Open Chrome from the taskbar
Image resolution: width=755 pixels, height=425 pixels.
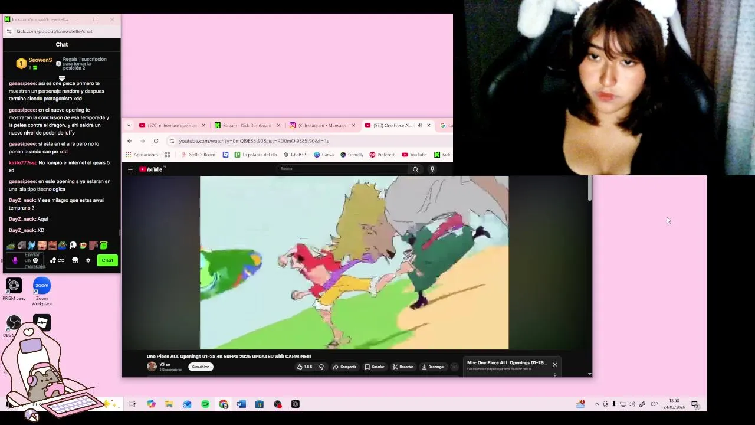224,404
